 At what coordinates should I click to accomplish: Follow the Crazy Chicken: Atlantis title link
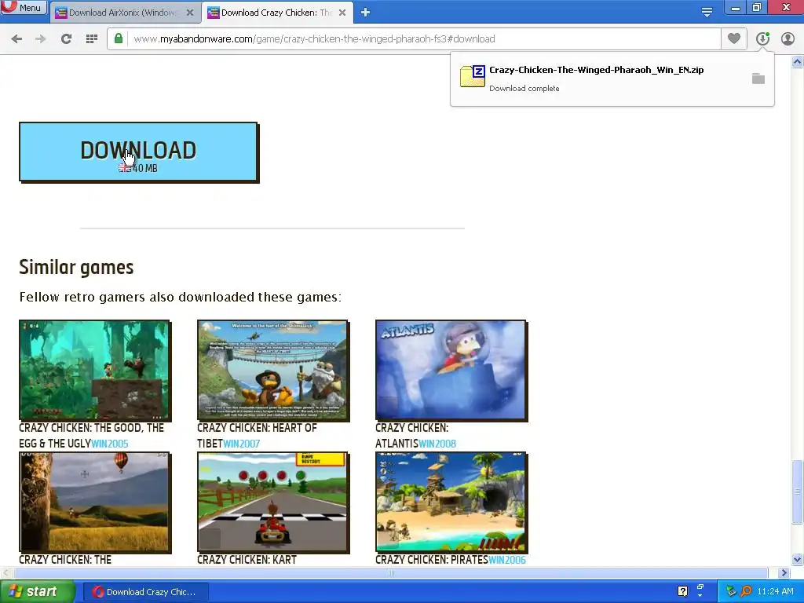tap(411, 435)
